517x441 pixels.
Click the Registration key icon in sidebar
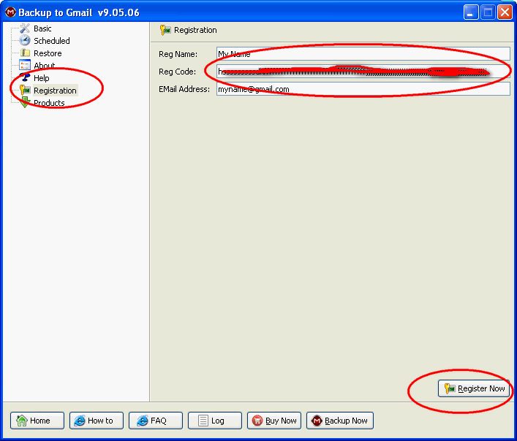[x=25, y=90]
